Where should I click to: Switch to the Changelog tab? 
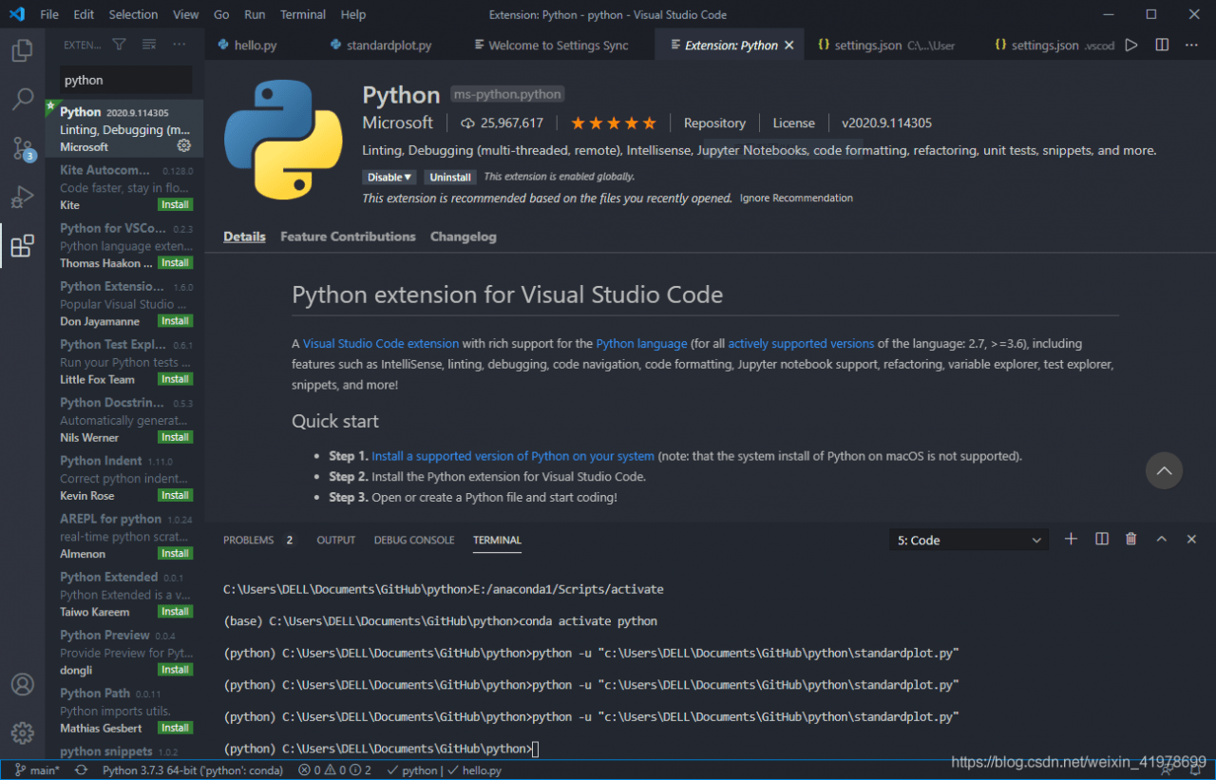(463, 237)
